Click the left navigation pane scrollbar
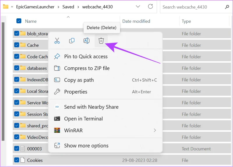This screenshot has height=167, width=233. tap(3, 81)
